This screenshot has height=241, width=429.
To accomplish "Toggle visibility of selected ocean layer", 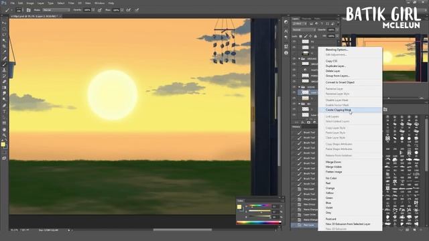I will click(294, 92).
